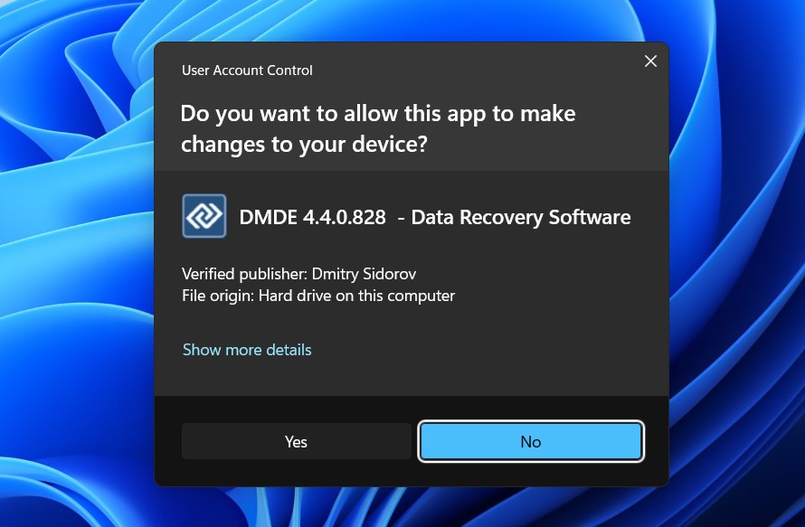Click Verified publisher Dmitry Sidorov text

(298, 274)
